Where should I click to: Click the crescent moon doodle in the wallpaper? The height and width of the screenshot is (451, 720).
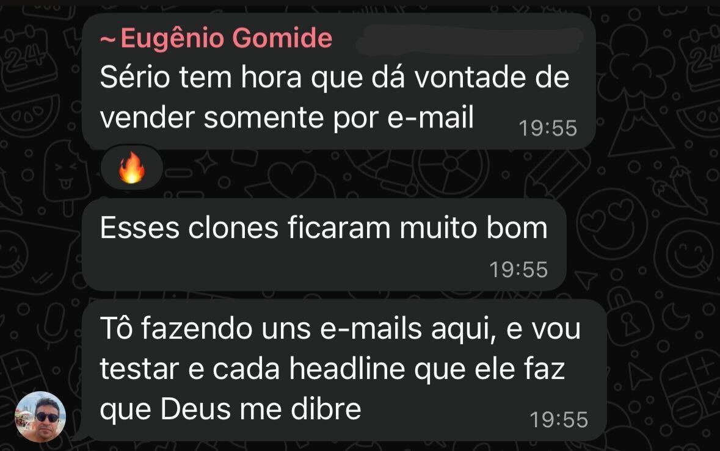pyautogui.click(x=675, y=317)
